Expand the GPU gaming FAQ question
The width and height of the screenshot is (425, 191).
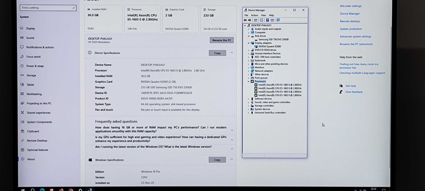(232, 140)
